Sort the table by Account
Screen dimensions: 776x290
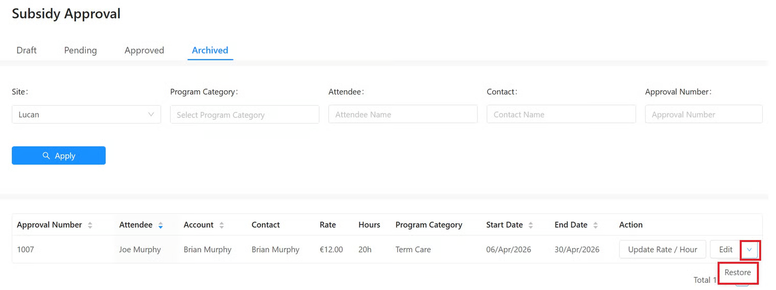tap(222, 225)
